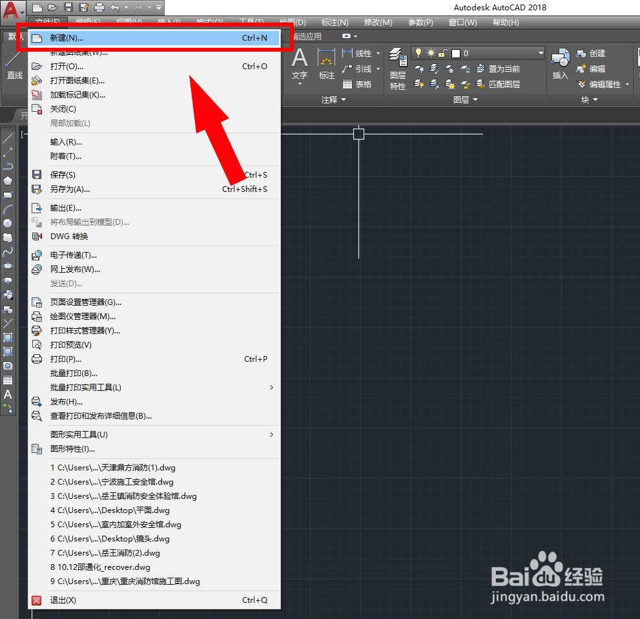This screenshot has height=619, width=640.
Task: Select 打印(P)... menu entry
Action: pos(155,359)
